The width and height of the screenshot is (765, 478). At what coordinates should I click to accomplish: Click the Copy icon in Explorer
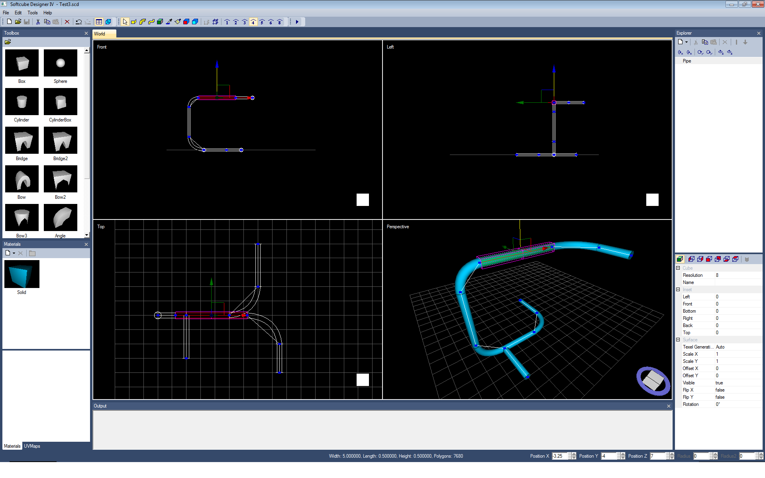coord(704,42)
